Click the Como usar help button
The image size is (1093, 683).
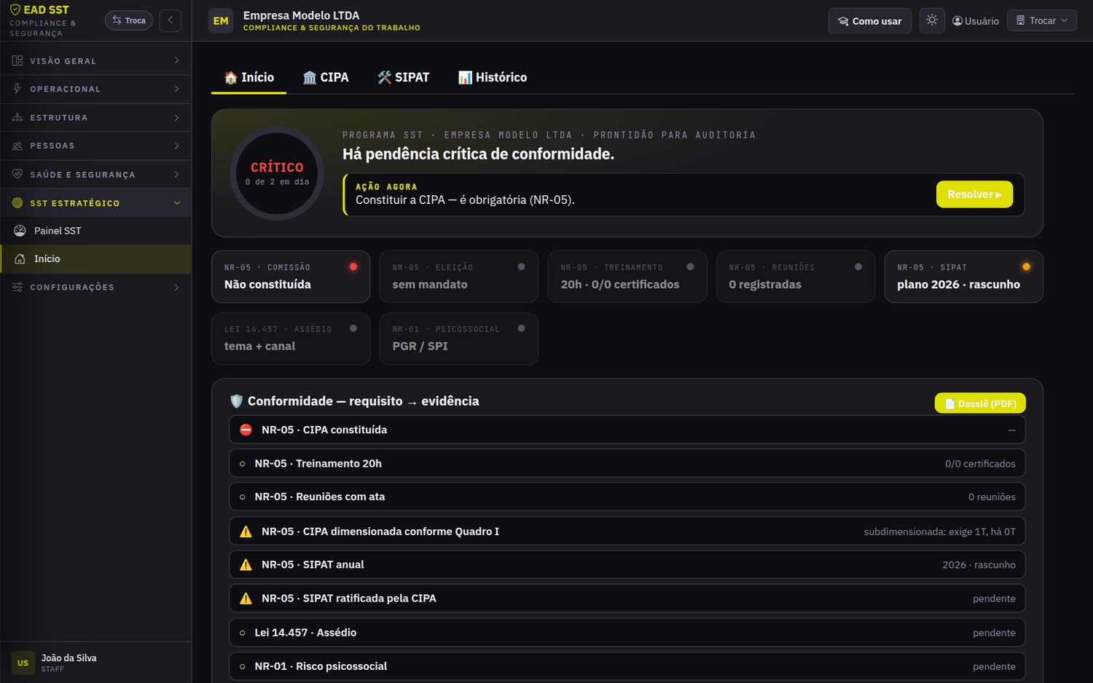point(870,21)
